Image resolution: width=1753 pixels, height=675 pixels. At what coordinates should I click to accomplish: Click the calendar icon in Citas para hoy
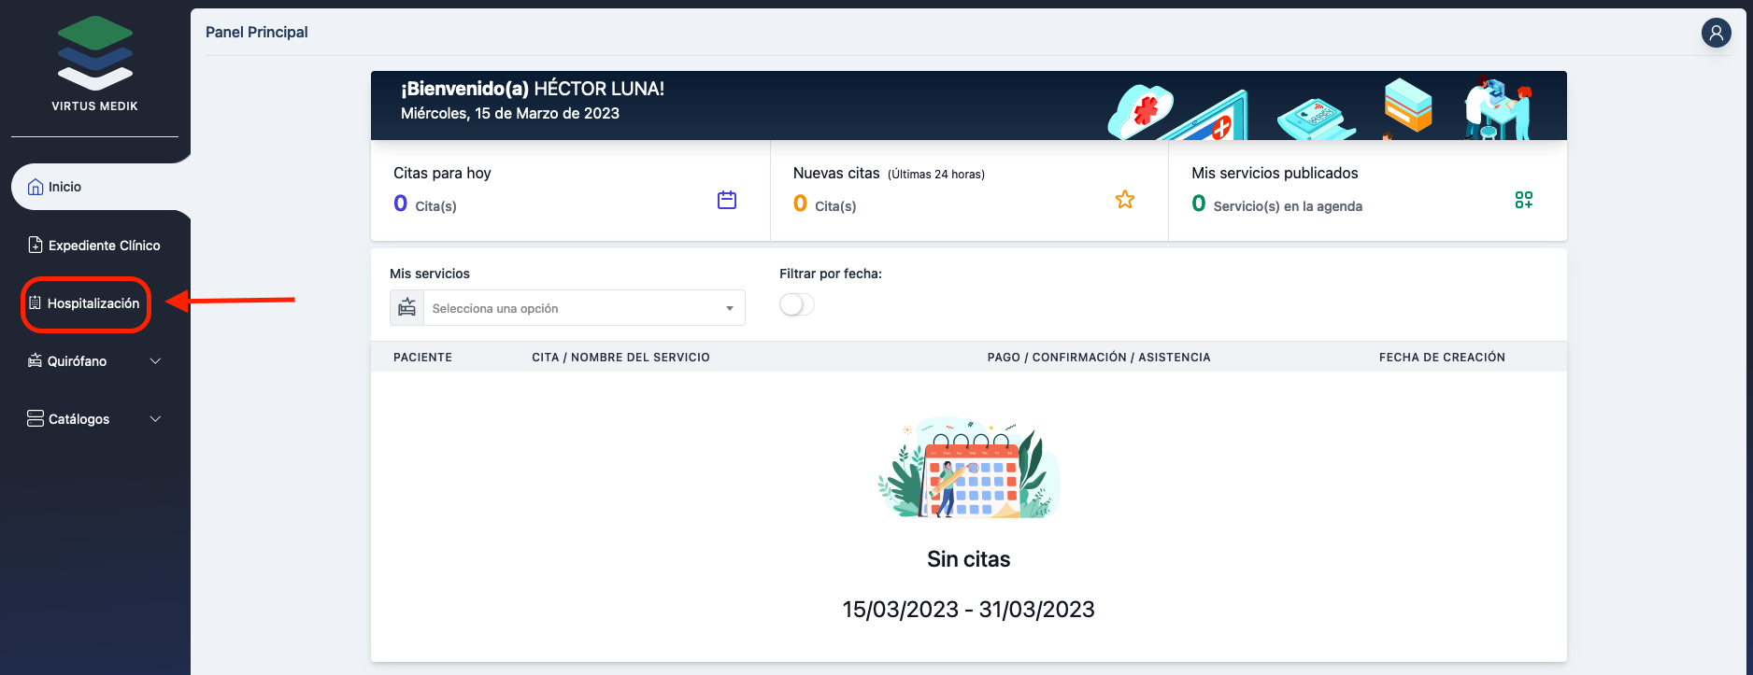pyautogui.click(x=727, y=200)
